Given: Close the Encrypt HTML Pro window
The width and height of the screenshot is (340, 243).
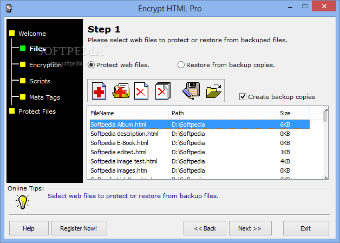Looking at the screenshot, I should [324, 6].
